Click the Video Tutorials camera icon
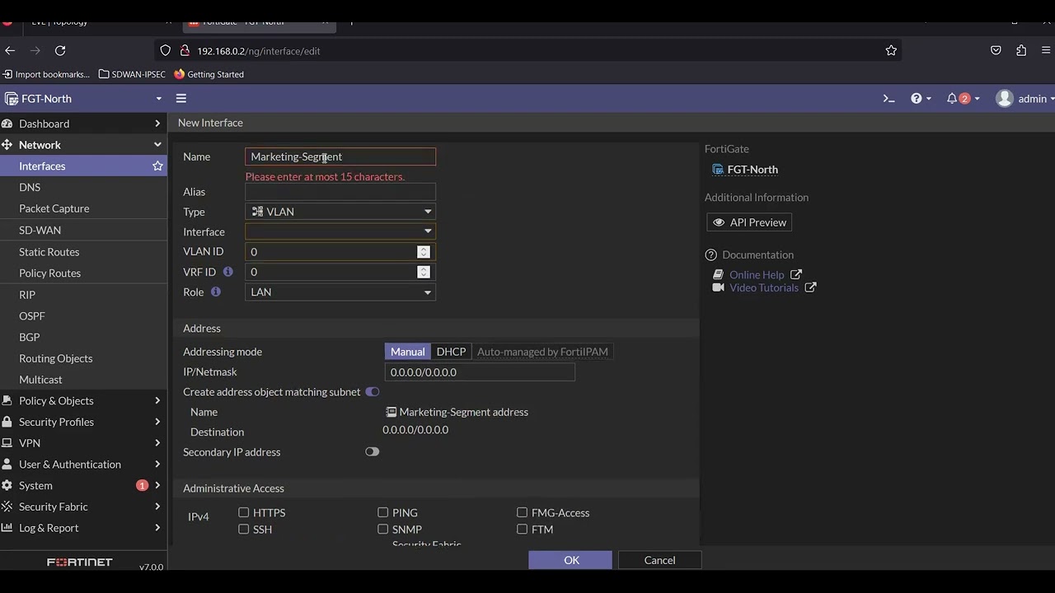This screenshot has width=1055, height=593. point(719,287)
